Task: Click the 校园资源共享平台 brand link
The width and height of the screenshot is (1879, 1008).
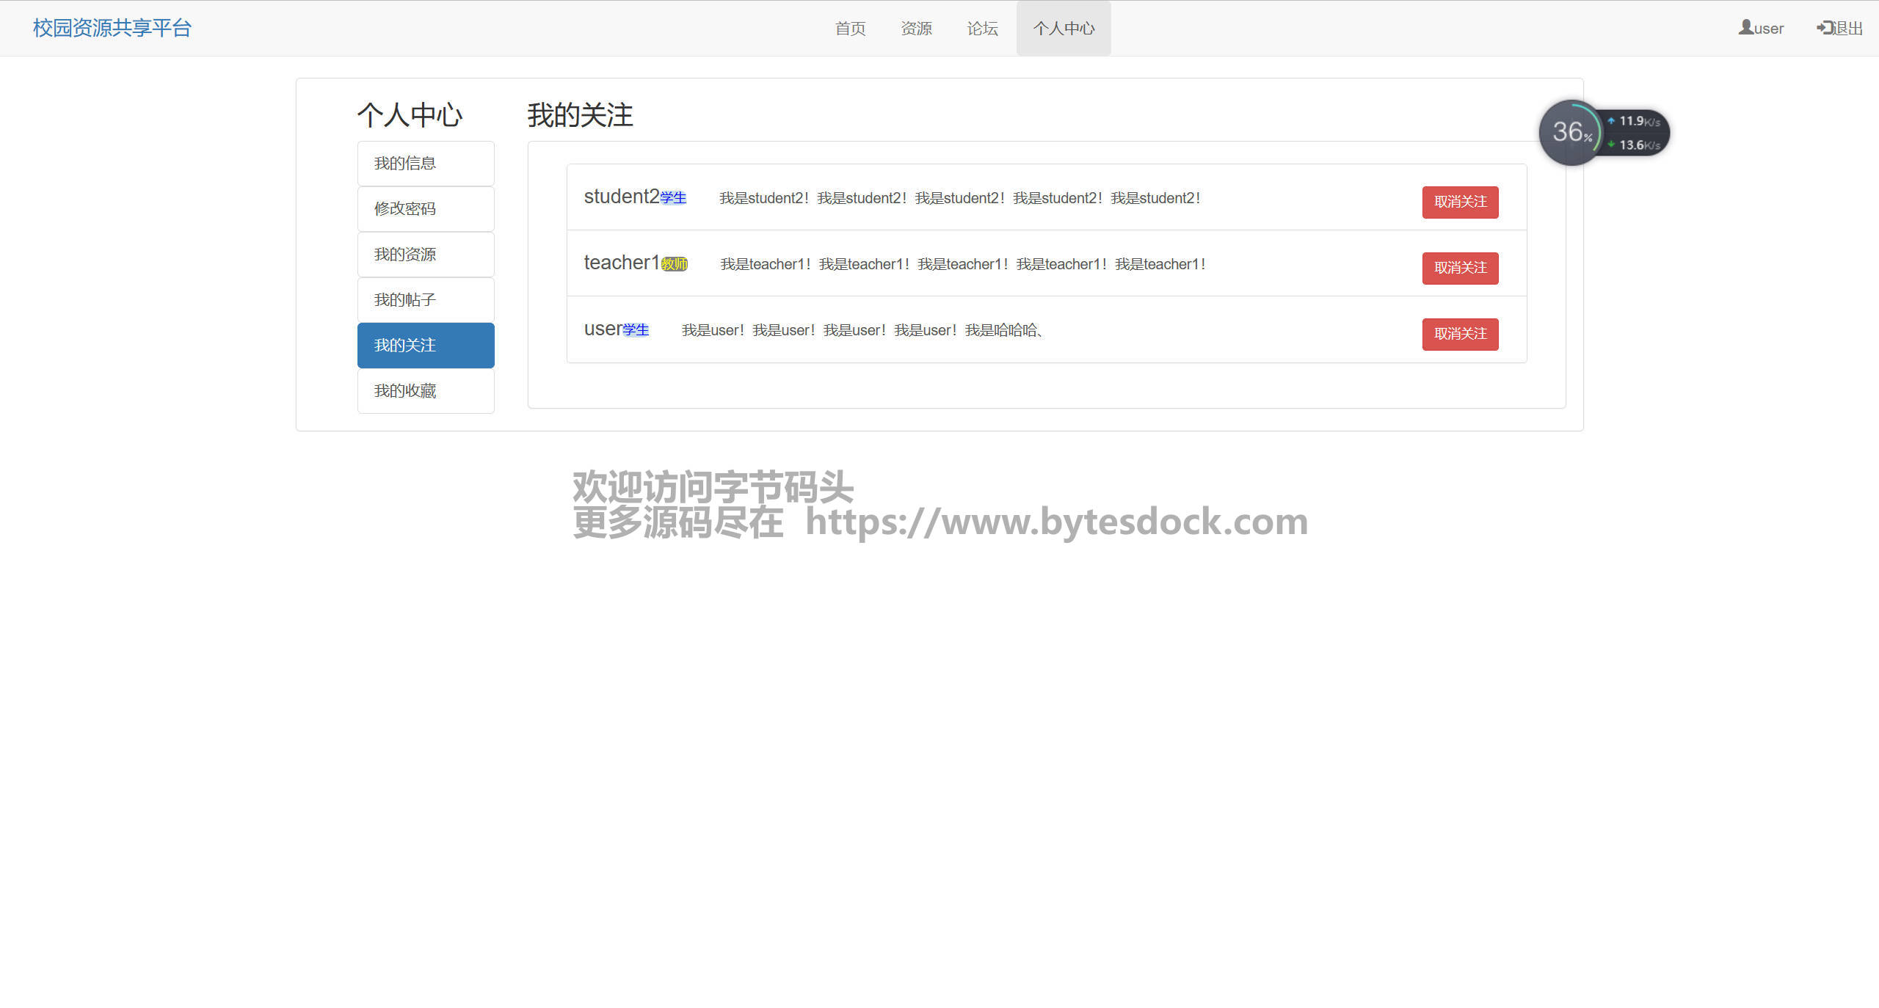Action: pyautogui.click(x=112, y=28)
